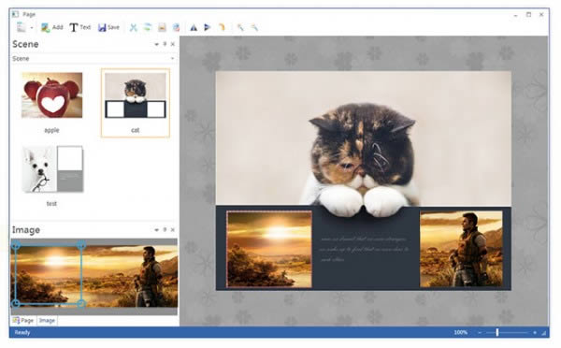The width and height of the screenshot is (561, 348).
Task: Toggle pin on the Image panel
Action: point(165,229)
